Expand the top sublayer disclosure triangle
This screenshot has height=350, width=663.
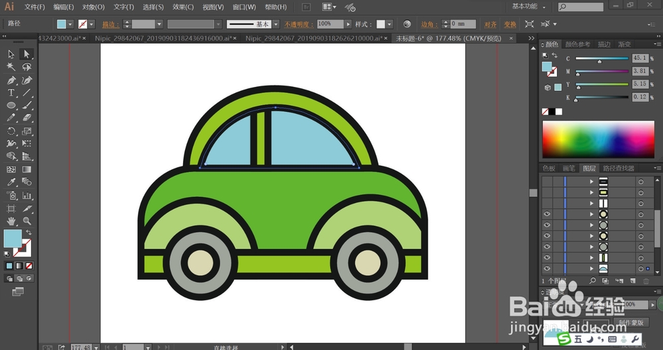click(x=592, y=181)
